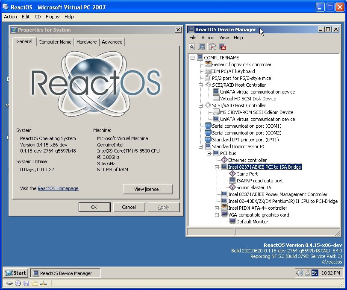Open the Virtual PC Floppy menu

point(53,17)
